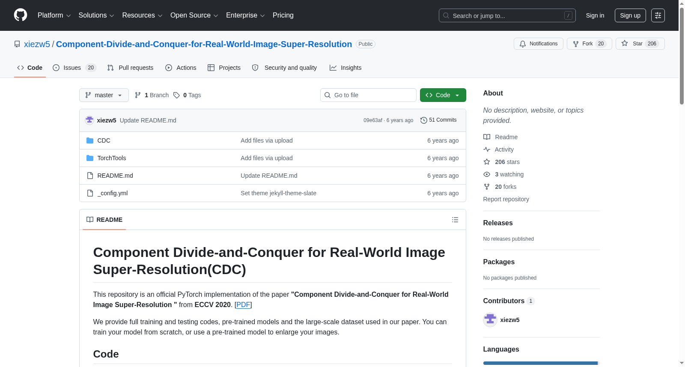Click the Languages bar
685x367 pixels.
(x=541, y=363)
